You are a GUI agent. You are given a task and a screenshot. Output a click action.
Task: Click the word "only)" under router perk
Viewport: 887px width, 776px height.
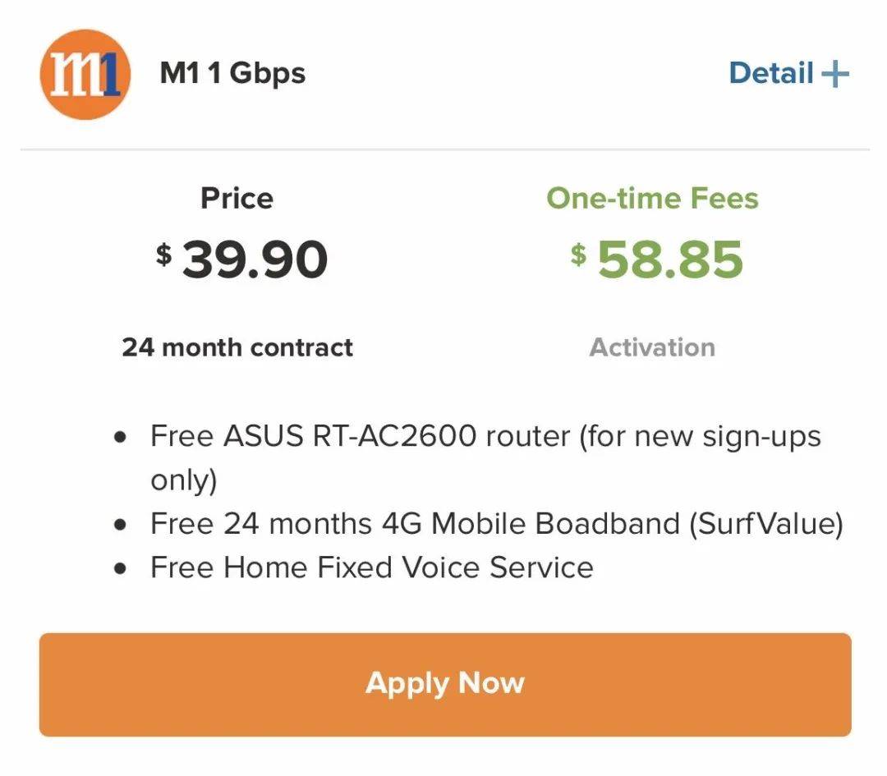pyautogui.click(x=183, y=480)
